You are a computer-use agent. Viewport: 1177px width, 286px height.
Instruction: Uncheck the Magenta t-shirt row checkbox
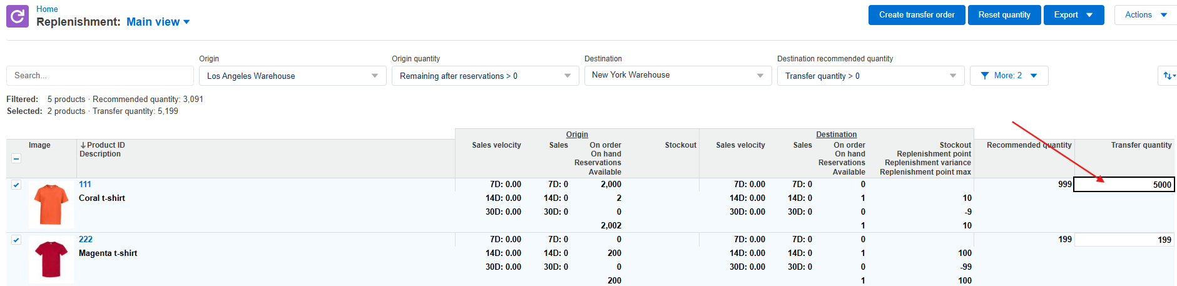[x=16, y=240]
